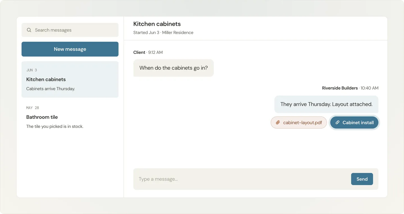Click the MAY 28 date label

(x=33, y=108)
